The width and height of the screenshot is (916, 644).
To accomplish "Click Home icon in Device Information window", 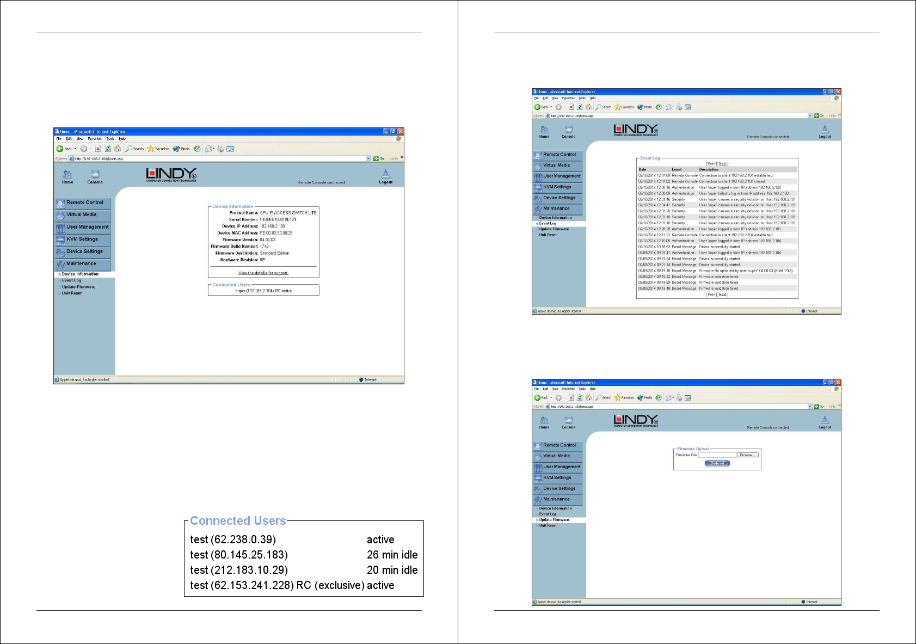I will coord(67,175).
